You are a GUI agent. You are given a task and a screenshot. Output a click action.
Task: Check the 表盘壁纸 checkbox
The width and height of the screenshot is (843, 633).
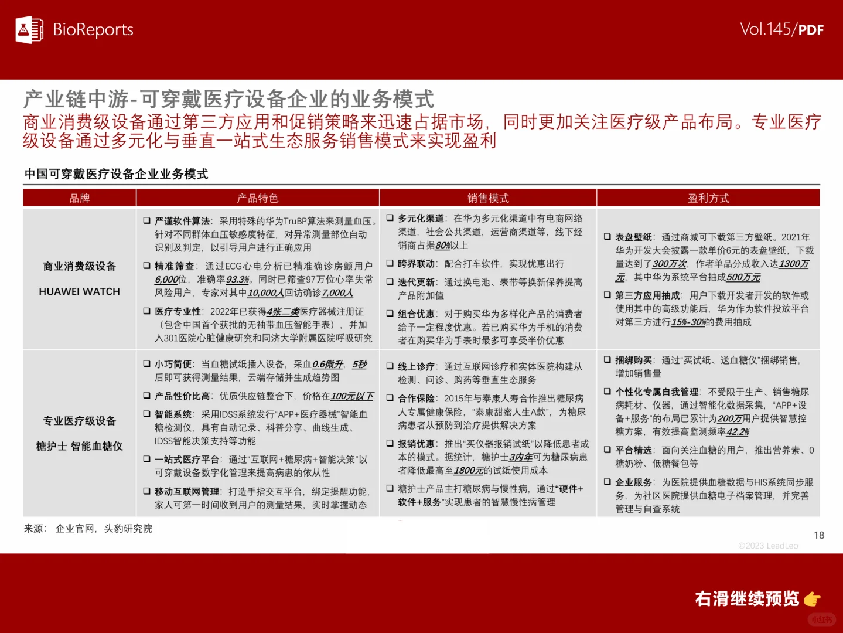coord(606,237)
